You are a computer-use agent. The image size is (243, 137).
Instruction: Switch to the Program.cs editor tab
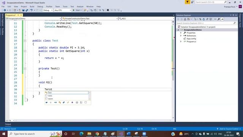tap(11, 15)
